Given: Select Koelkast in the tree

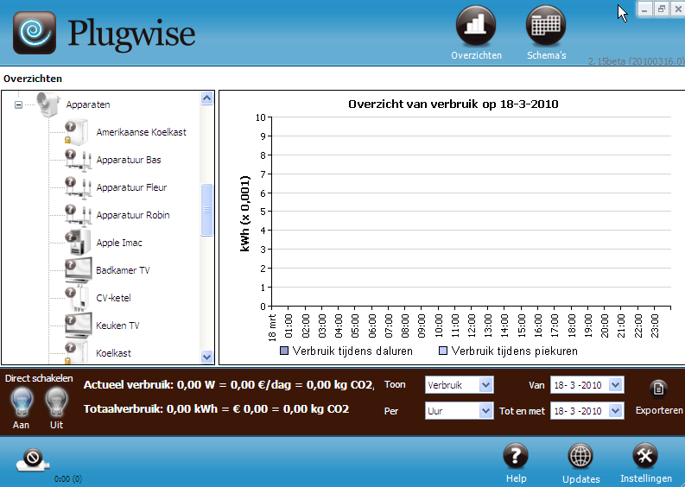Looking at the screenshot, I should pyautogui.click(x=113, y=353).
